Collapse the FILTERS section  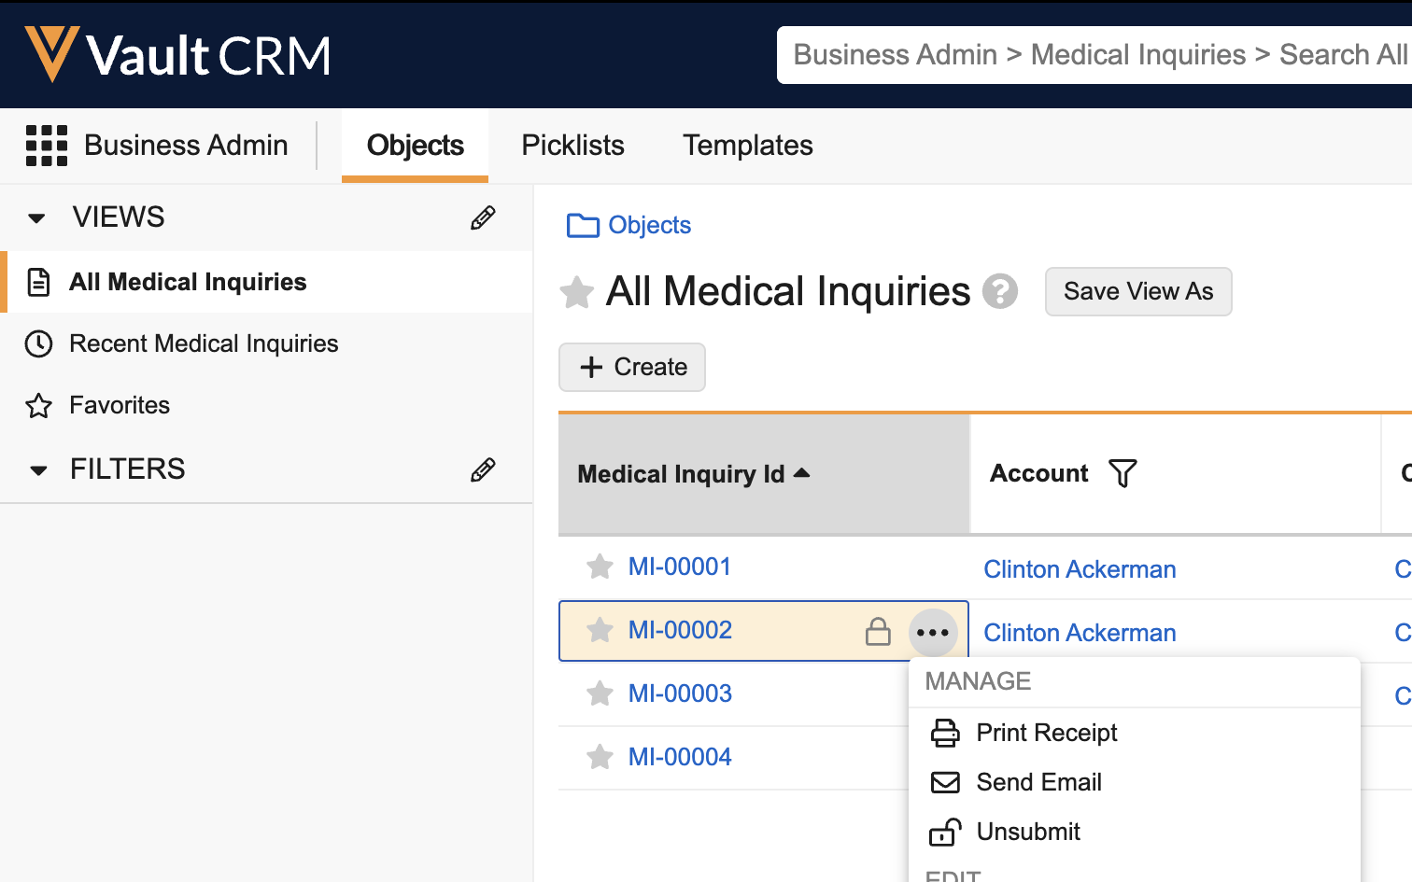click(x=35, y=469)
